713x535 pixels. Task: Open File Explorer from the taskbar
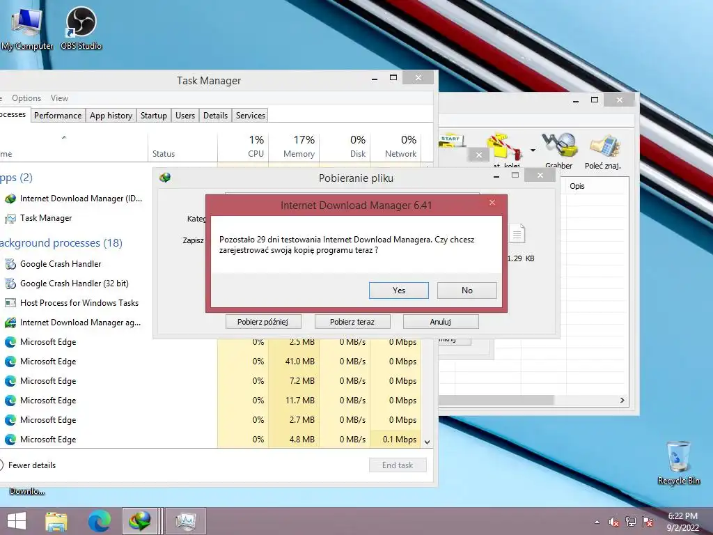[x=56, y=521]
